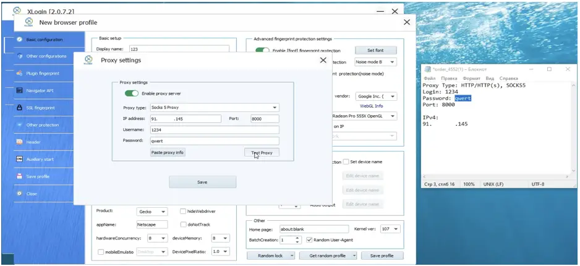Click the Test Proxy button
The image size is (580, 266).
262,152
